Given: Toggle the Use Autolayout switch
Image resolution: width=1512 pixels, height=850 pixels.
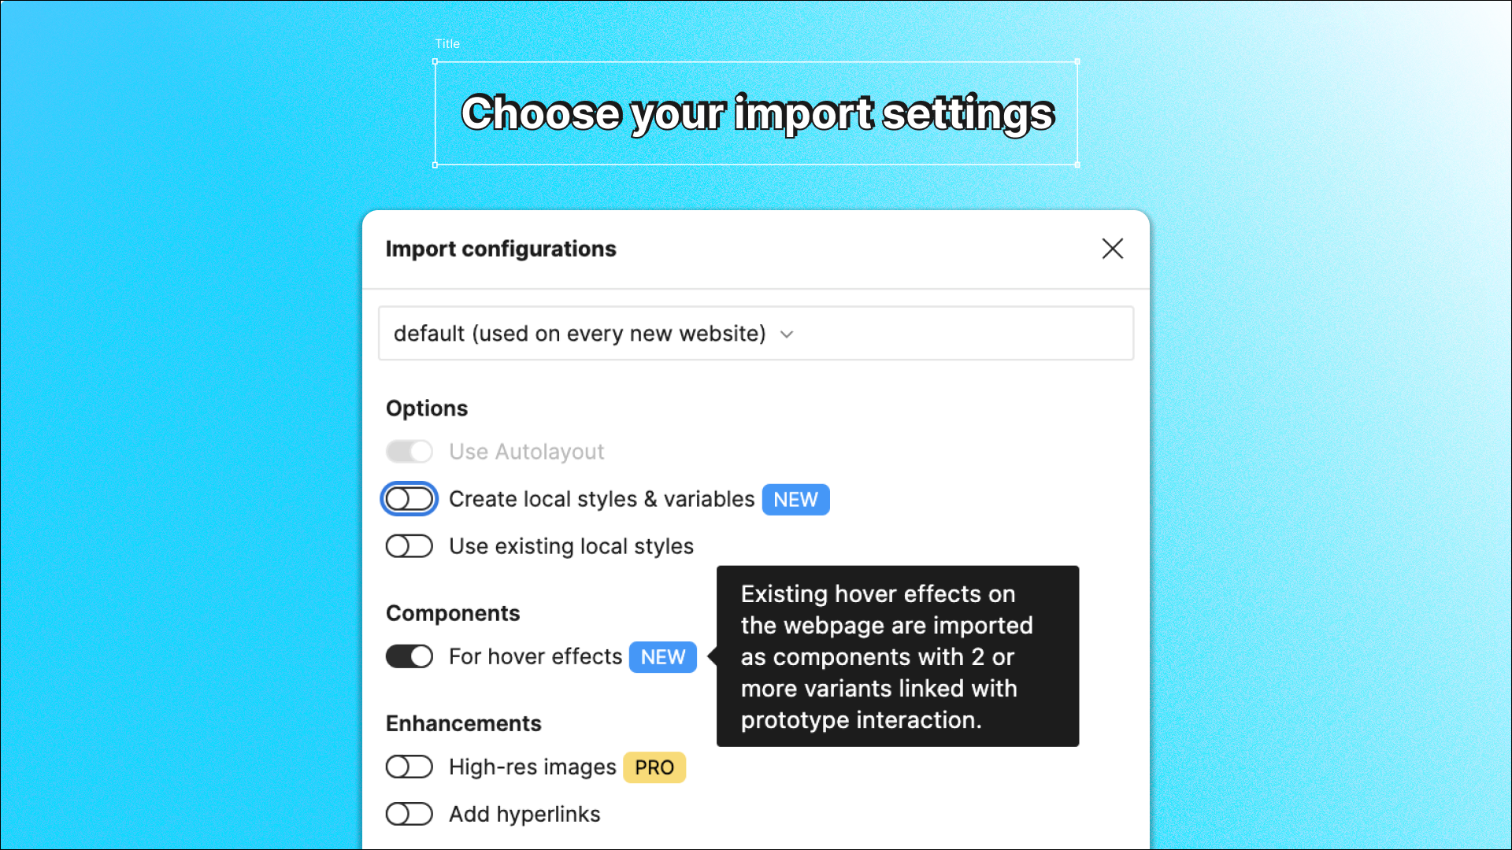Looking at the screenshot, I should 409,450.
